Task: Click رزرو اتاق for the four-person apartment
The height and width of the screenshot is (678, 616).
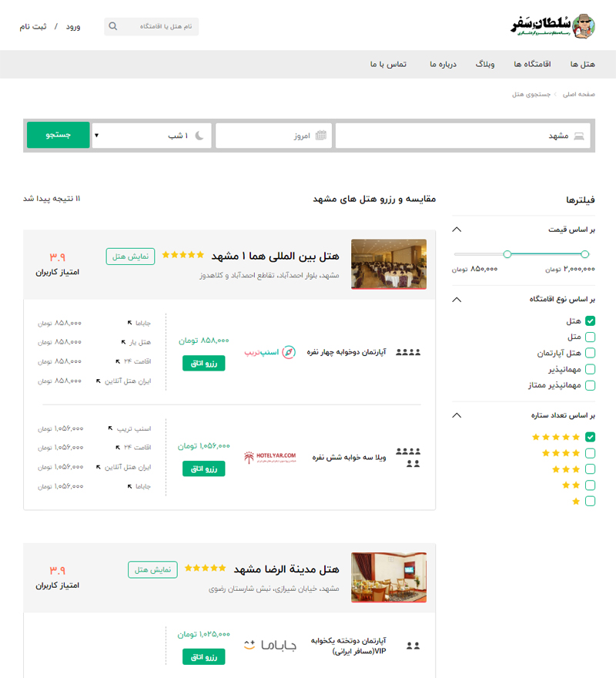Action: point(203,362)
